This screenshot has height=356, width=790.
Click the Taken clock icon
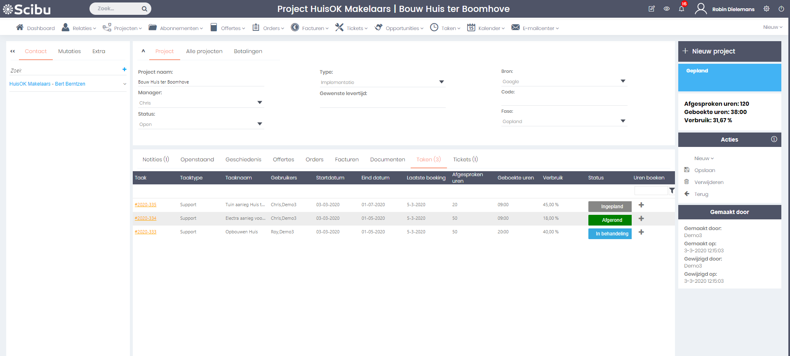tap(434, 27)
